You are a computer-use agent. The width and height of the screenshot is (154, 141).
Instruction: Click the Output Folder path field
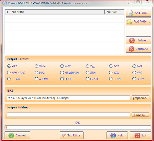pyautogui.click(x=68, y=115)
